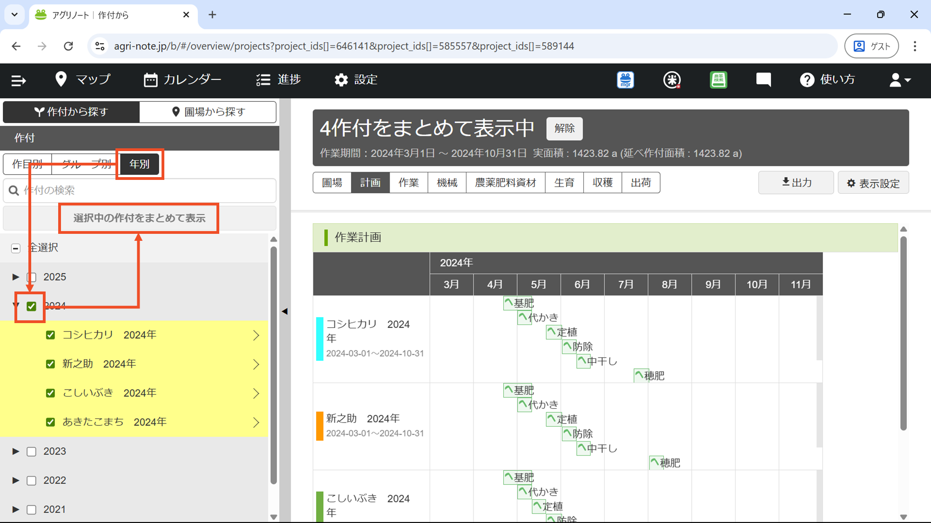Collapse the 2024 year group
This screenshot has width=931, height=523.
pyautogui.click(x=16, y=306)
